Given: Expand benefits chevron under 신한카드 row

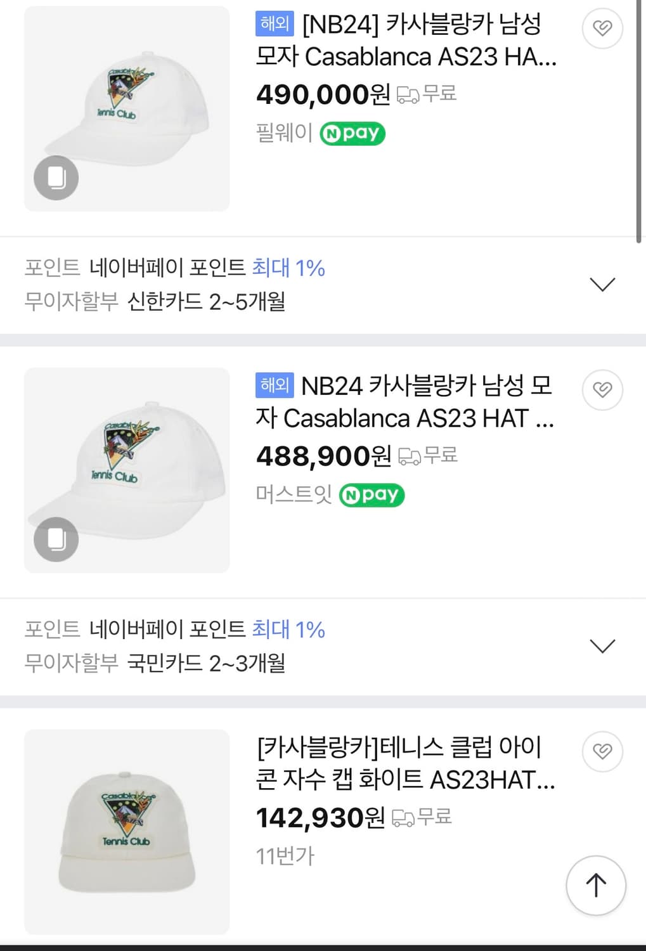Looking at the screenshot, I should [x=602, y=285].
